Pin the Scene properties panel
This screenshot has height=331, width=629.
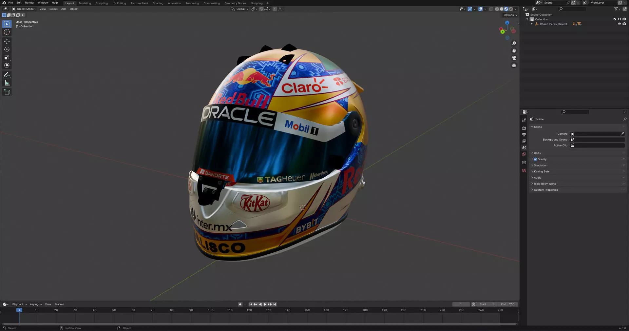pos(624,119)
